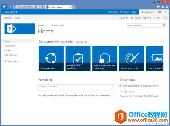Image resolution: width=170 pixels, height=126 pixels.
Task: Show next tiles with right arrow
Action: [x=161, y=42]
